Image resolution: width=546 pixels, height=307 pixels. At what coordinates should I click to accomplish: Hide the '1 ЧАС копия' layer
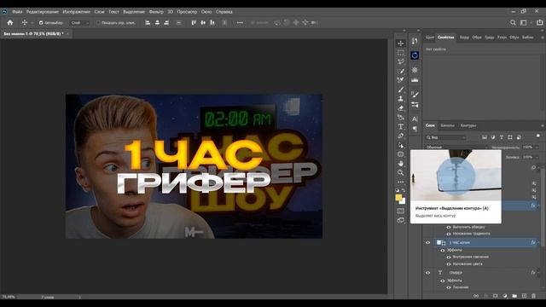(x=428, y=242)
